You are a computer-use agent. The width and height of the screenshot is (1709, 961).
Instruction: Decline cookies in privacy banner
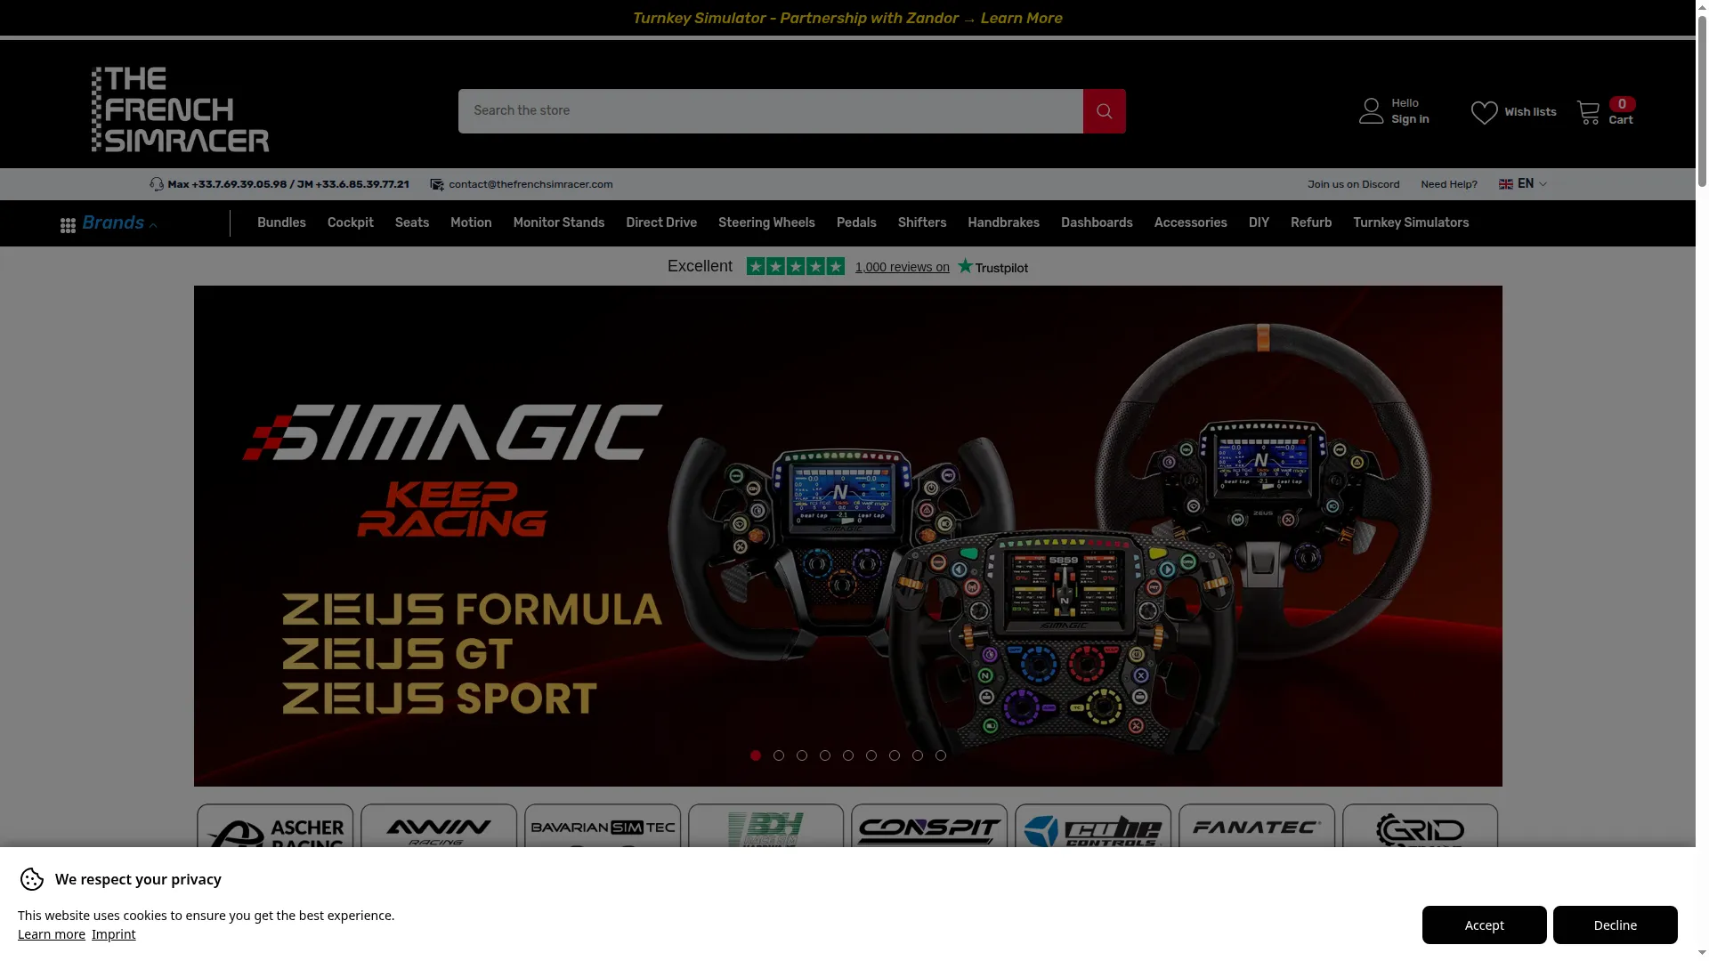[1615, 925]
